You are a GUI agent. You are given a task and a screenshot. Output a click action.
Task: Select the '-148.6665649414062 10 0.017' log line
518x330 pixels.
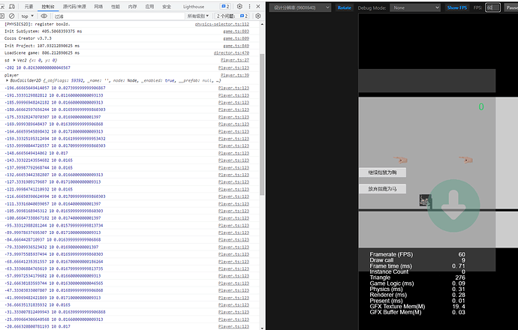(x=36, y=153)
